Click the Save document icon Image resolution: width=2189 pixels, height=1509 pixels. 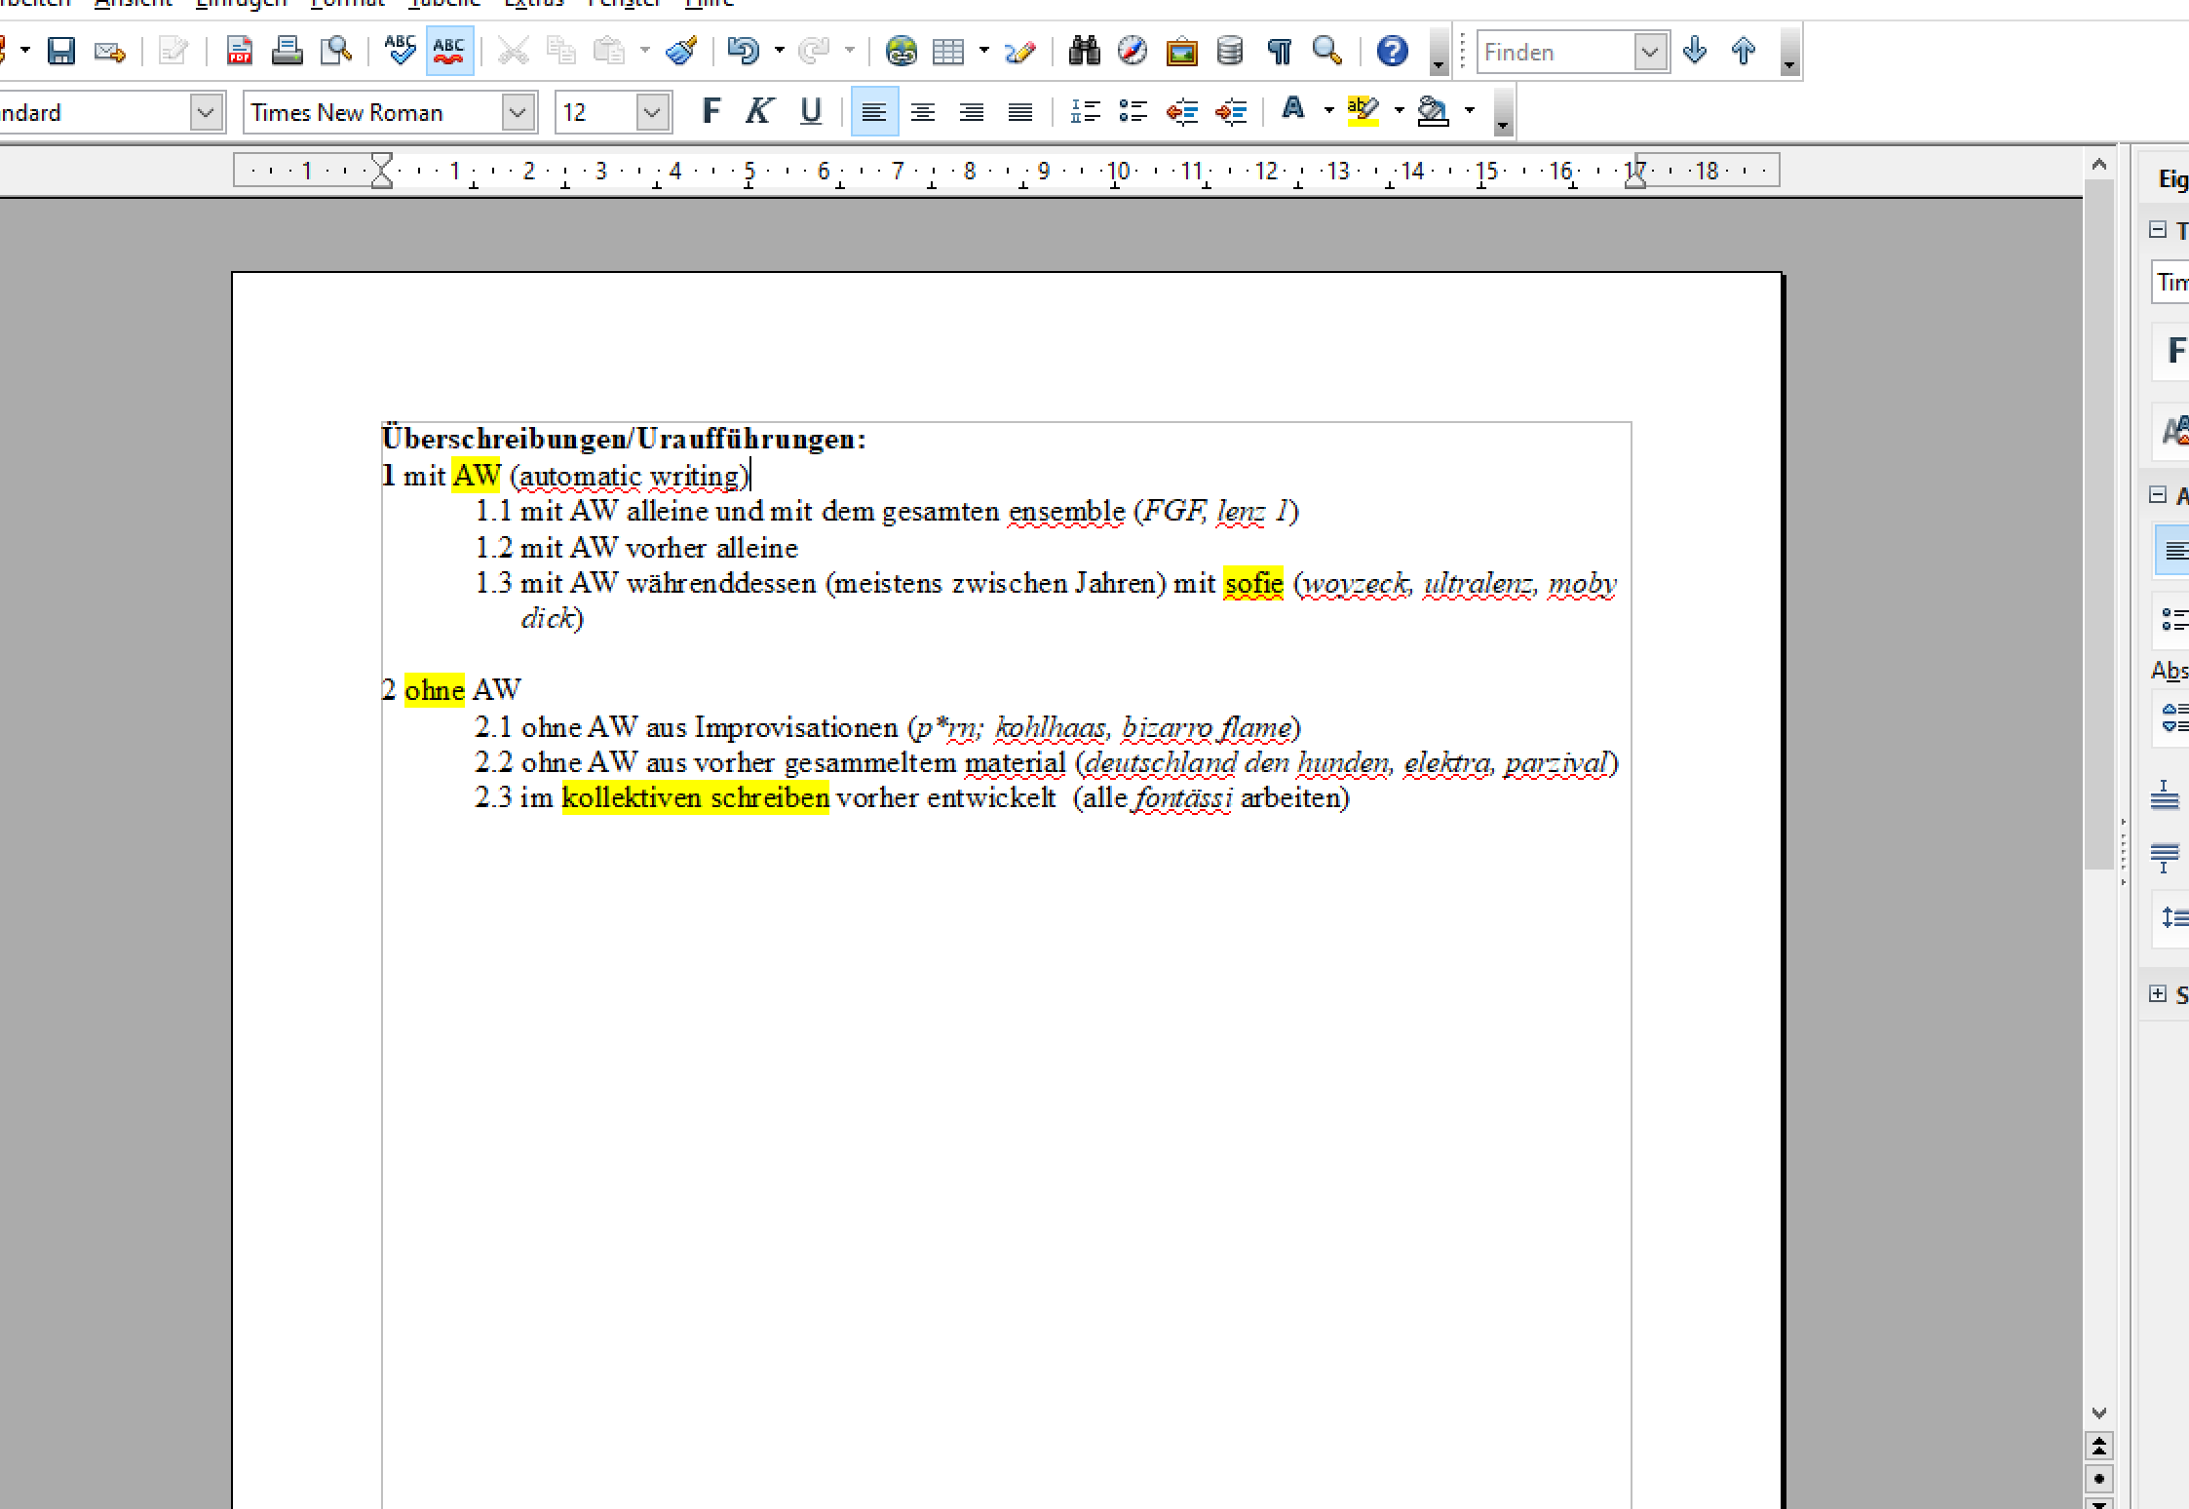61,51
